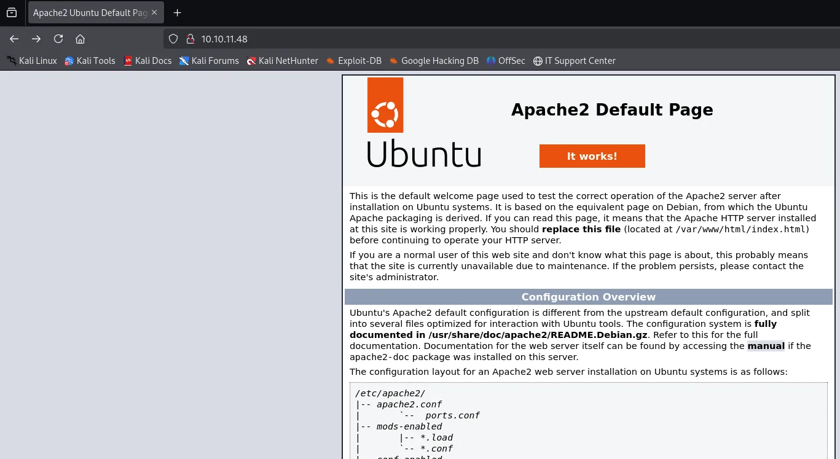The width and height of the screenshot is (840, 459).
Task: Open the Firefox View tab list icon
Action: tap(12, 12)
